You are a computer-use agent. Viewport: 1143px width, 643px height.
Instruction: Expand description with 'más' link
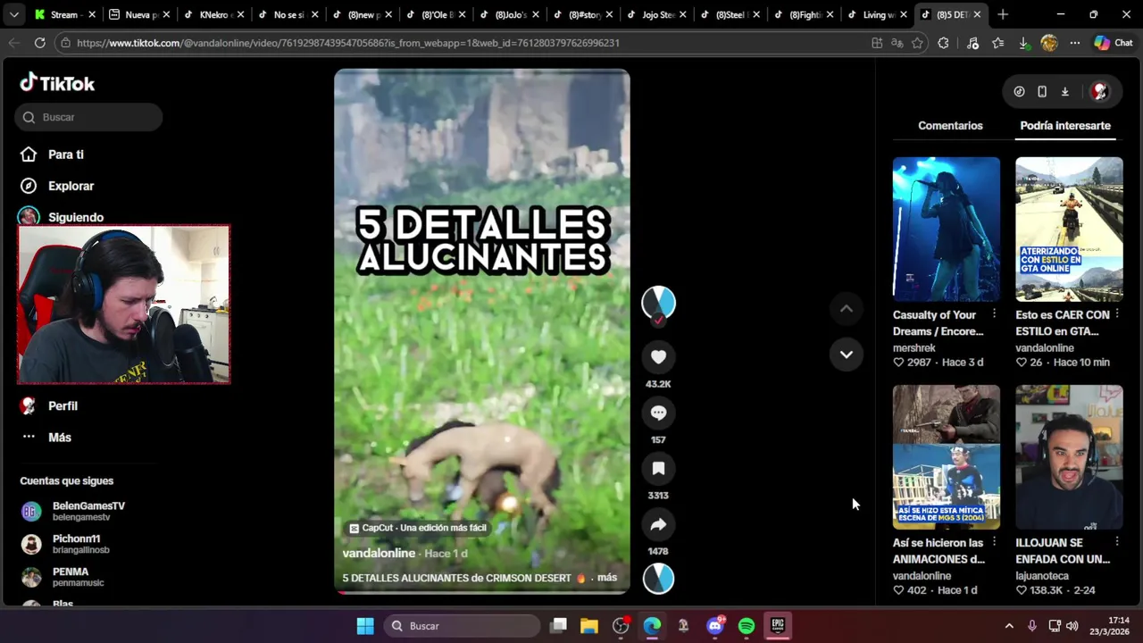607,578
